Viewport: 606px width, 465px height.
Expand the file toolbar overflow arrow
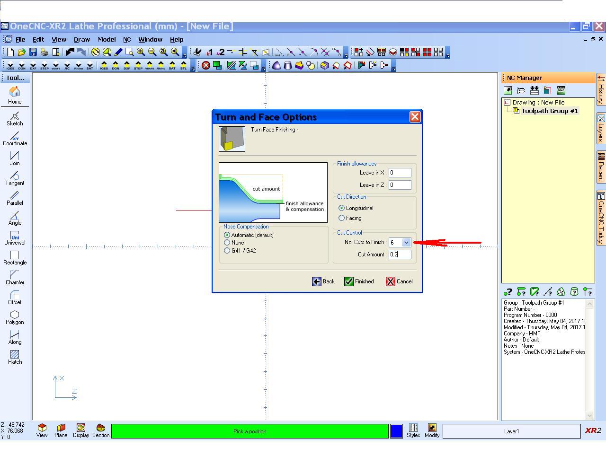pos(185,55)
